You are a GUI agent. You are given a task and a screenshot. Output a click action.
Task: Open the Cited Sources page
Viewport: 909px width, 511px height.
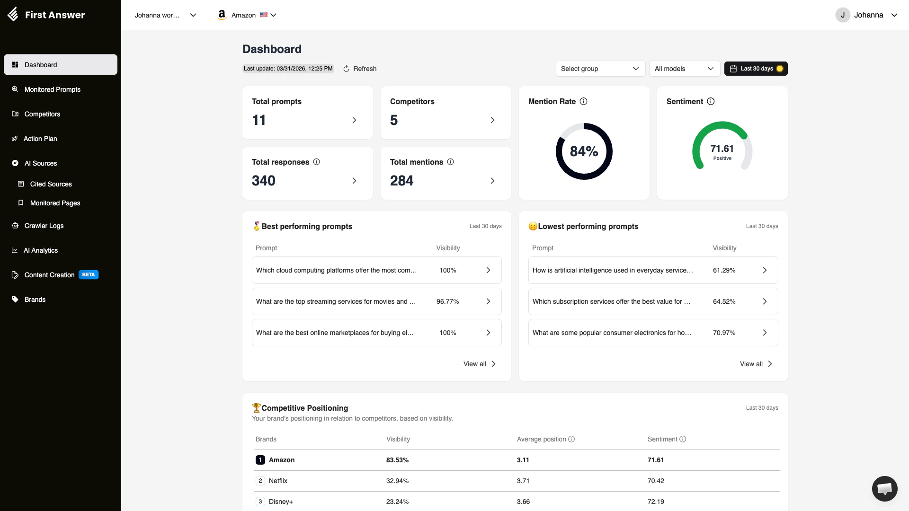click(51, 184)
